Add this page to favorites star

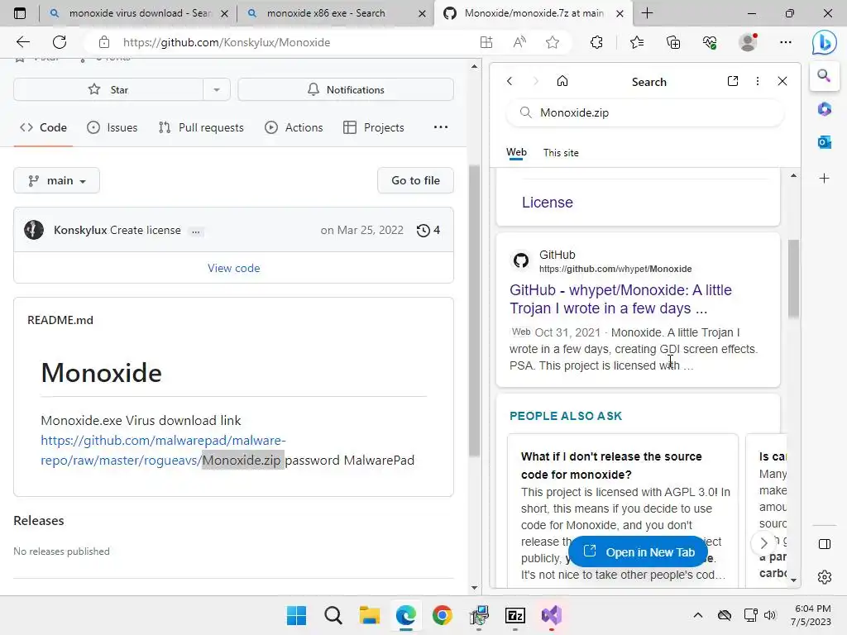click(x=552, y=42)
